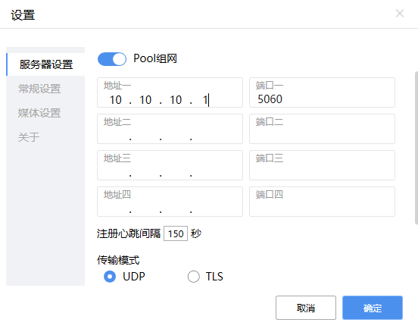Confirm settings with 确定 button
Image resolution: width=418 pixels, height=335 pixels.
tap(373, 308)
